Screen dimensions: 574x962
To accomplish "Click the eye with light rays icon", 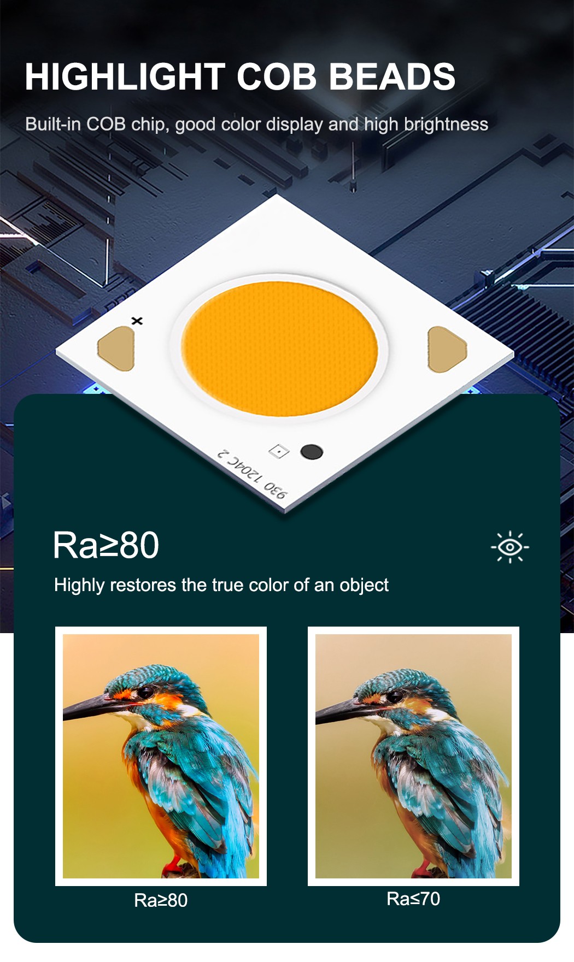I will pos(509,547).
